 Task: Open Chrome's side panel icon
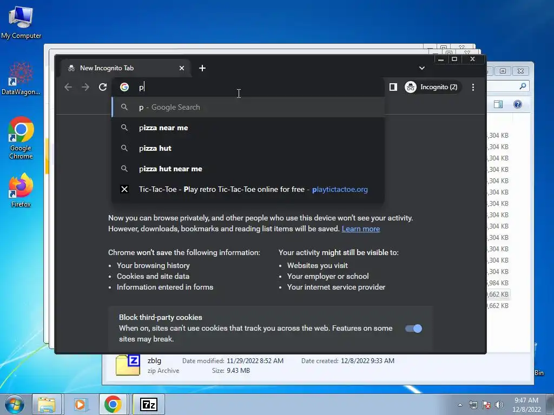pos(393,87)
